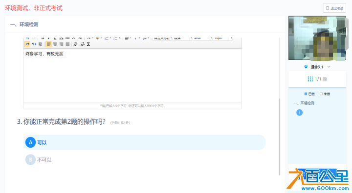Click the question grid icon near 1/1 题

tap(310, 79)
